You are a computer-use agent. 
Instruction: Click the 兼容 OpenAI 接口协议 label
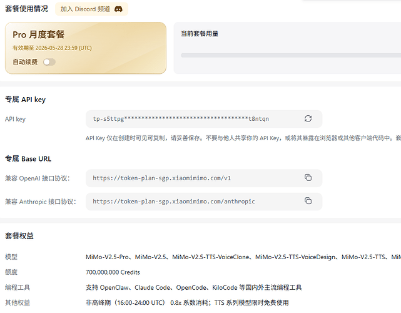point(38,178)
